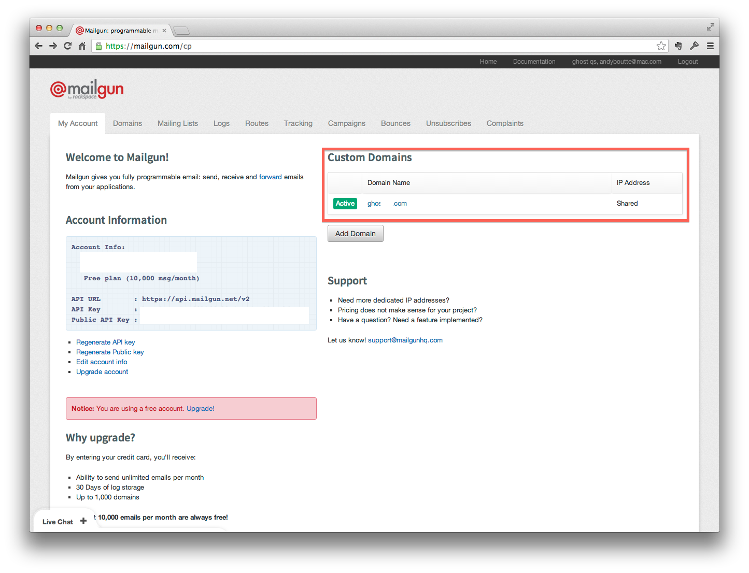Open Upgrade account link

102,372
